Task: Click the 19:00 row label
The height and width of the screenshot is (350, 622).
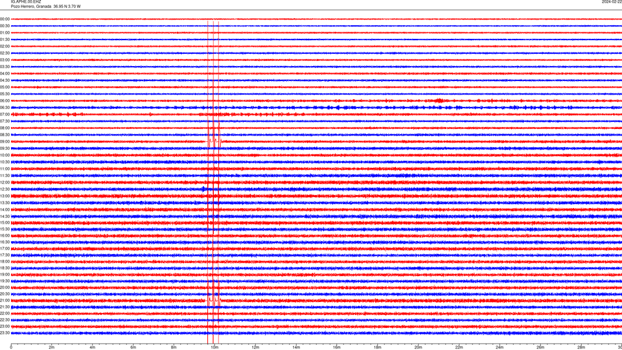Action: (5, 275)
